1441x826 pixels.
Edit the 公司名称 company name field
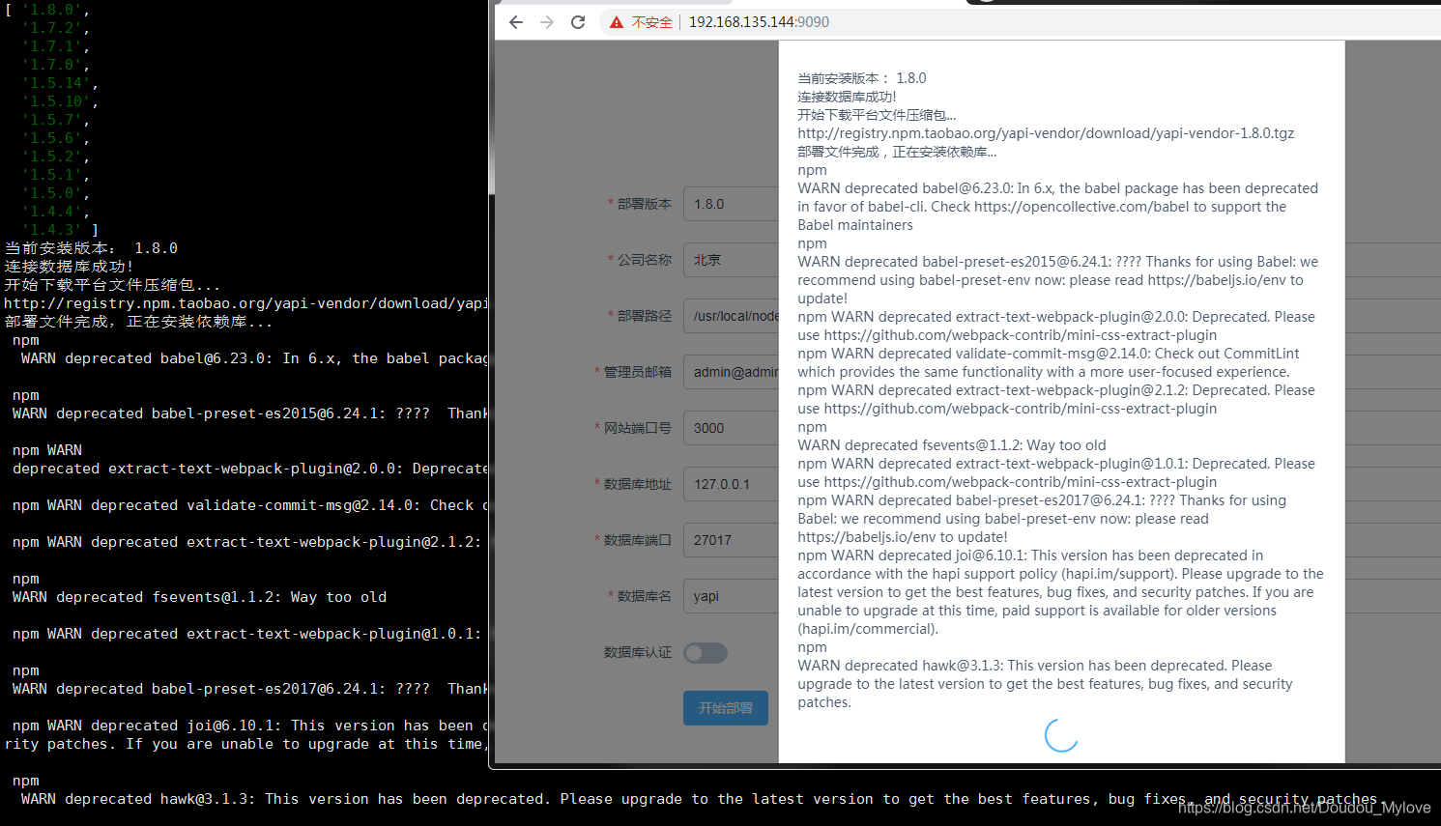point(732,260)
